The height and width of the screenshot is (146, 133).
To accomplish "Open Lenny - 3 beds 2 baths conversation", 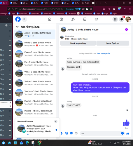I will [35, 44].
